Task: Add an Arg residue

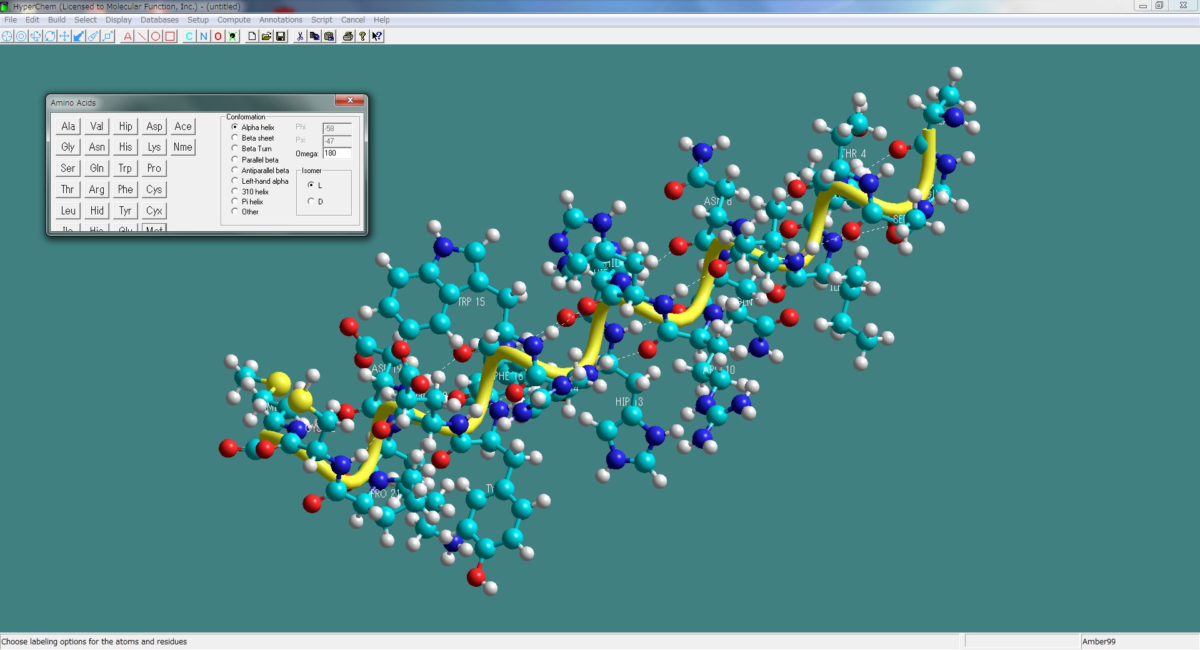Action: tap(97, 189)
